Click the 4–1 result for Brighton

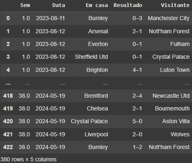[x=137, y=70]
